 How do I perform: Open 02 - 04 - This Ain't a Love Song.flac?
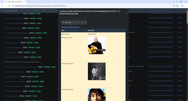(x=14, y=82)
